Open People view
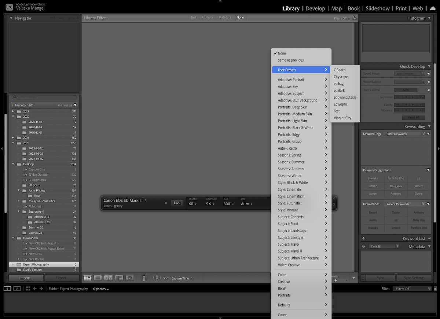 (x=129, y=278)
